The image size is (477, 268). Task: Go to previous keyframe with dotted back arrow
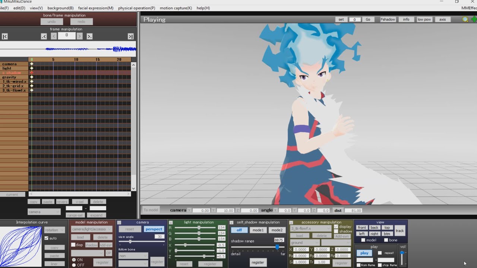(x=44, y=36)
